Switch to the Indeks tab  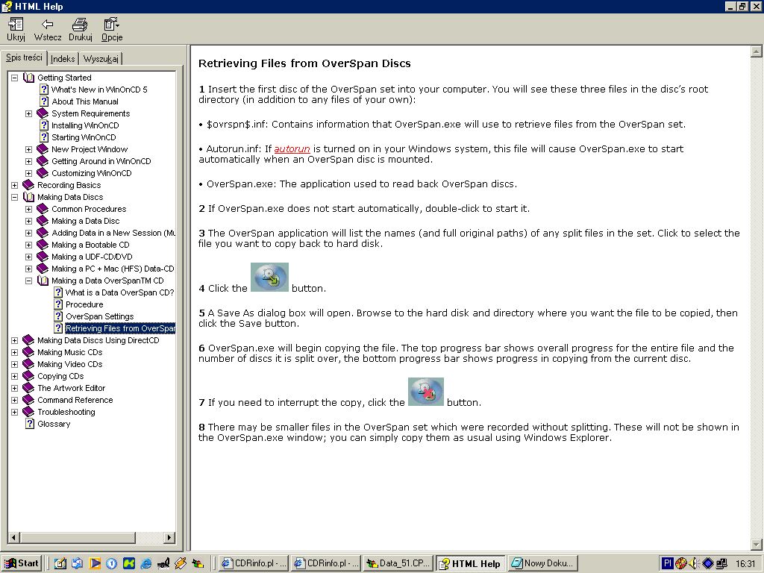pos(63,58)
